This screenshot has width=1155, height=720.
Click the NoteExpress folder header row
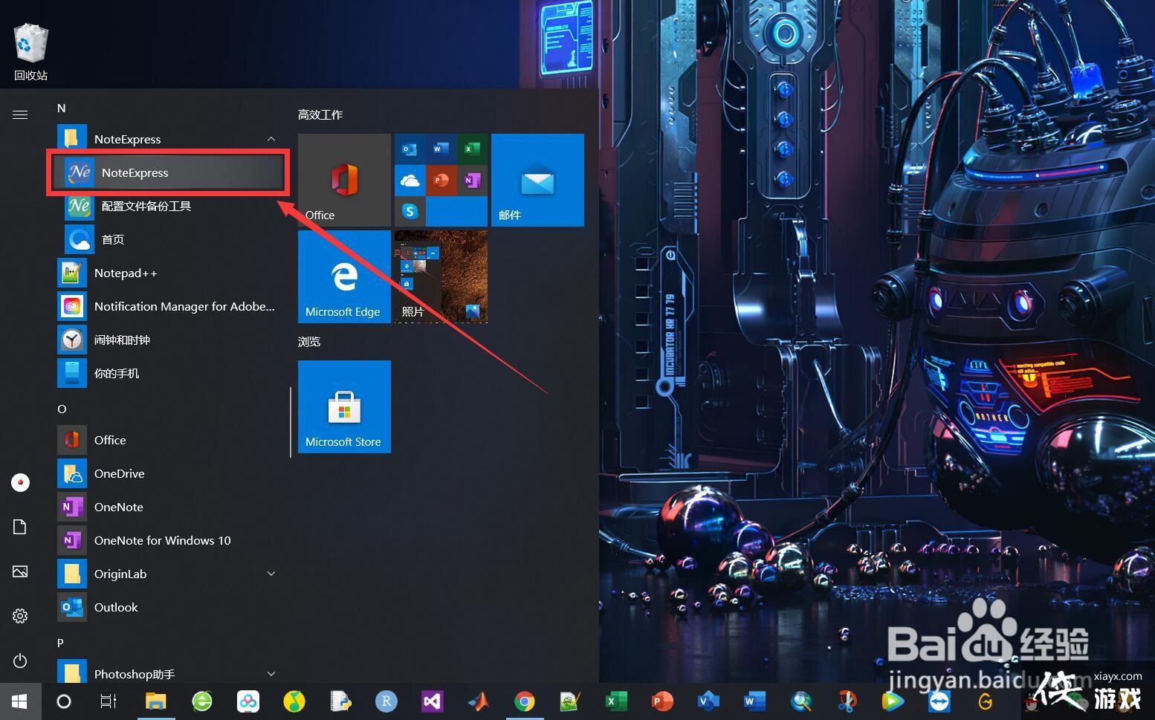click(x=168, y=139)
